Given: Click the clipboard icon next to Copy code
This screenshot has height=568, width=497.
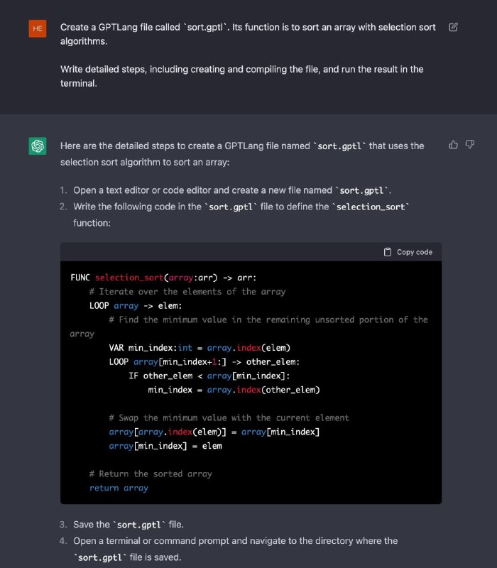Looking at the screenshot, I should 387,251.
